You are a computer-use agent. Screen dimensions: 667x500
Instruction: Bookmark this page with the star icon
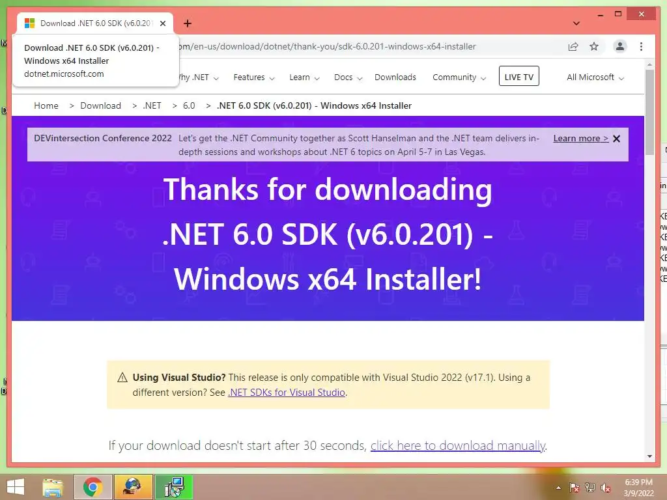click(x=594, y=46)
